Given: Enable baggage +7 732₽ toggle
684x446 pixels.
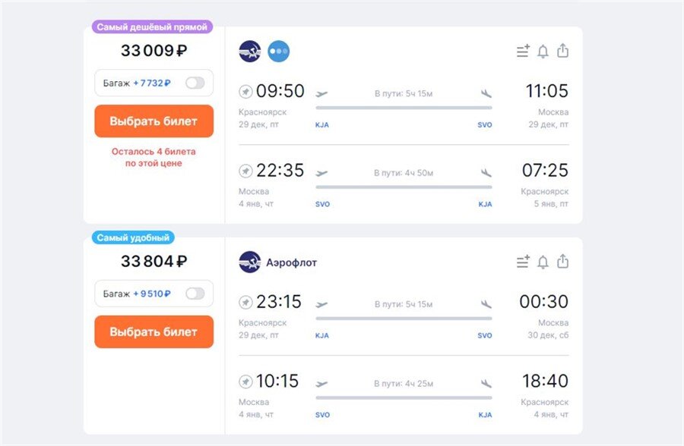Looking at the screenshot, I should pos(195,83).
